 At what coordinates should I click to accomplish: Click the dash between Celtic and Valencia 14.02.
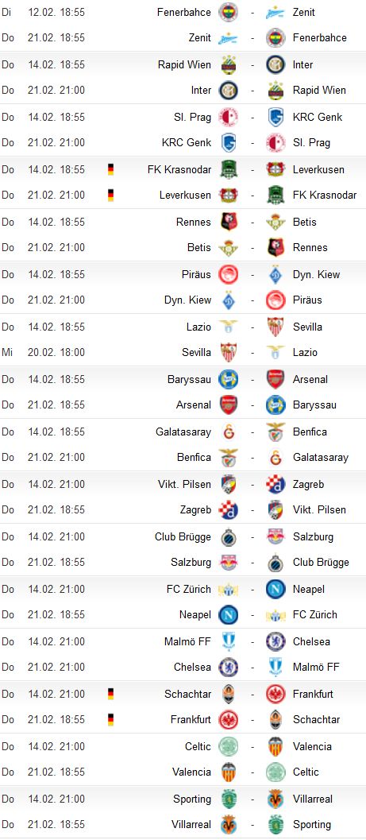point(252,746)
